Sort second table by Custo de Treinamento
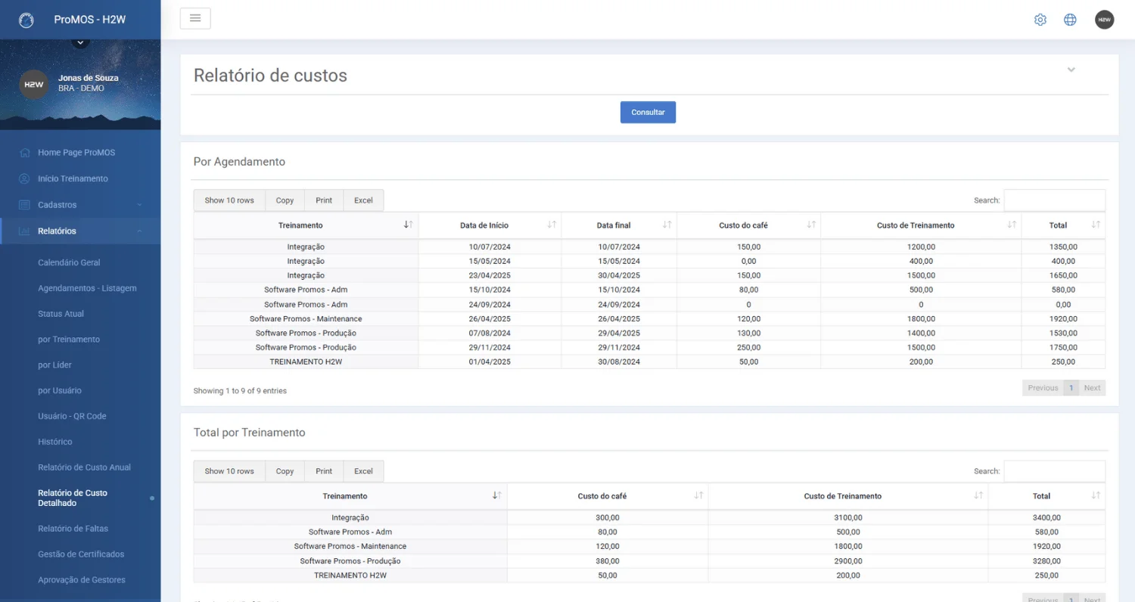This screenshot has height=602, width=1135. [847, 496]
